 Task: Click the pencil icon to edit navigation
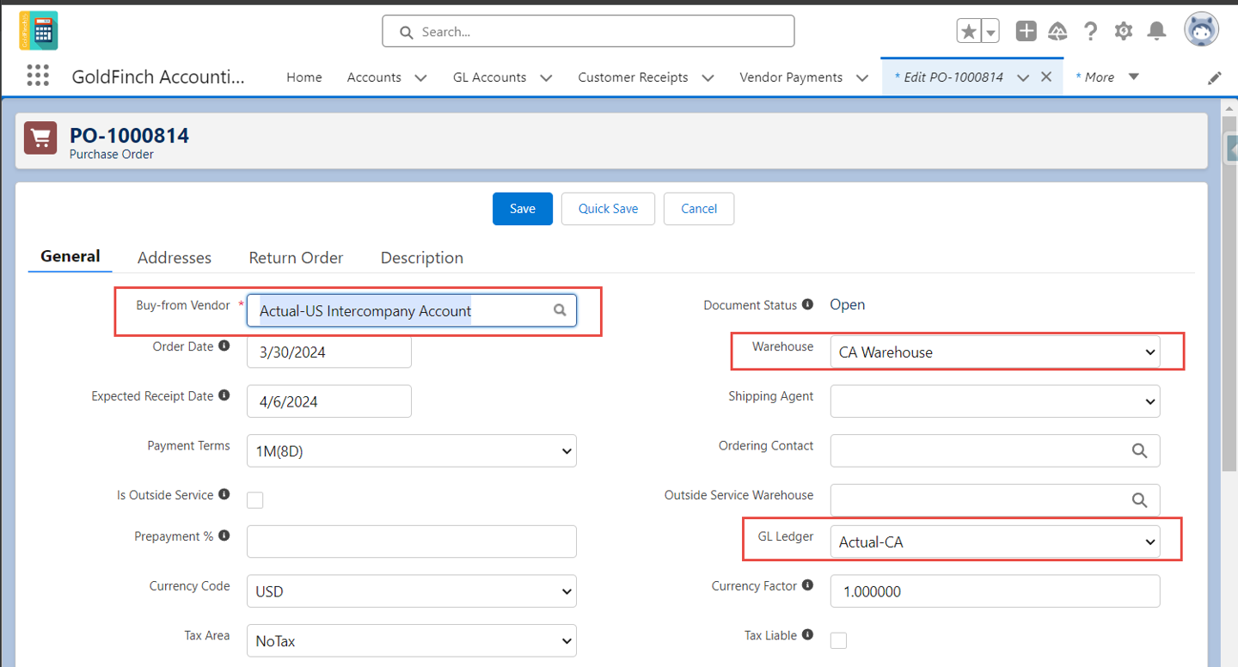click(x=1214, y=77)
